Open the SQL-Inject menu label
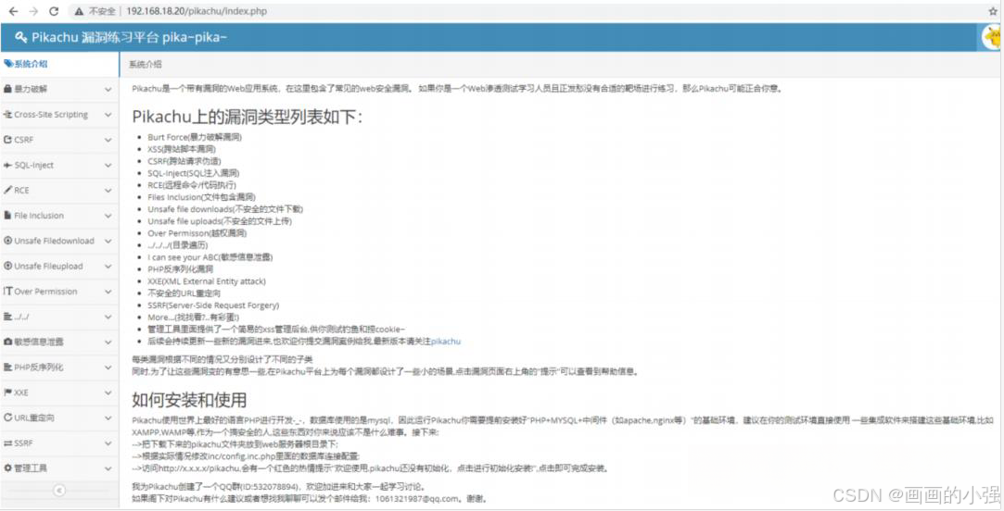This screenshot has width=1004, height=511. 34,165
